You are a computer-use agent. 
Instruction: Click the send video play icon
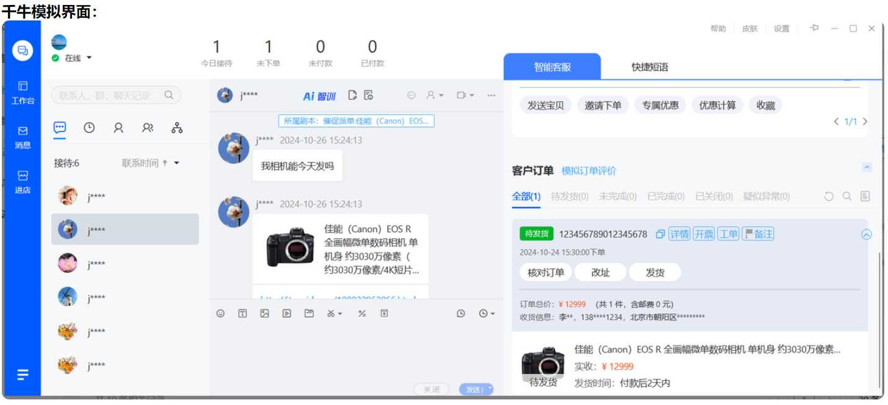(287, 313)
